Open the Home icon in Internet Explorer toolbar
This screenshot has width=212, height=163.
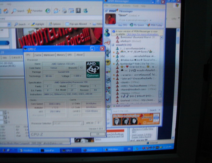(x=6, y=11)
